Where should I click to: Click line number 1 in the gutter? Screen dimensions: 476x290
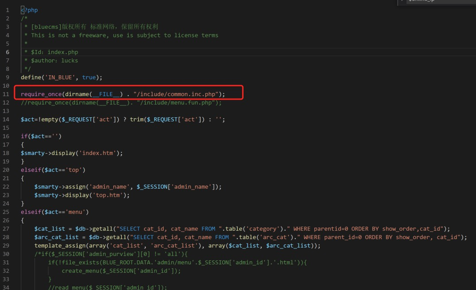(x=7, y=10)
